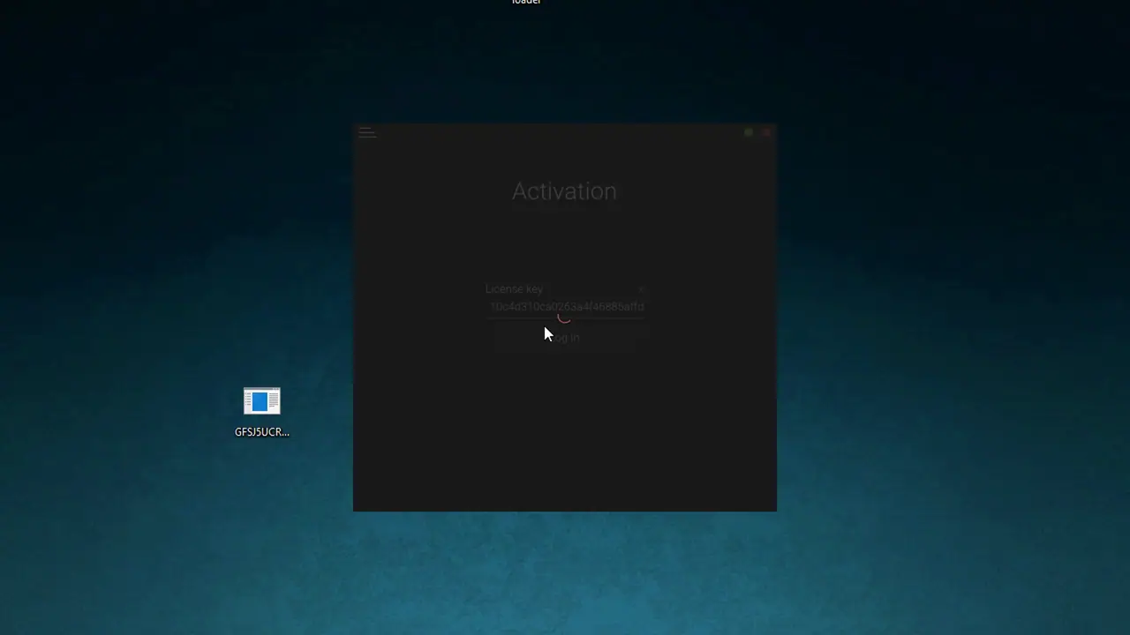Select the GFSJ5UCR desktop file icon
1130x635 pixels.
click(262, 401)
